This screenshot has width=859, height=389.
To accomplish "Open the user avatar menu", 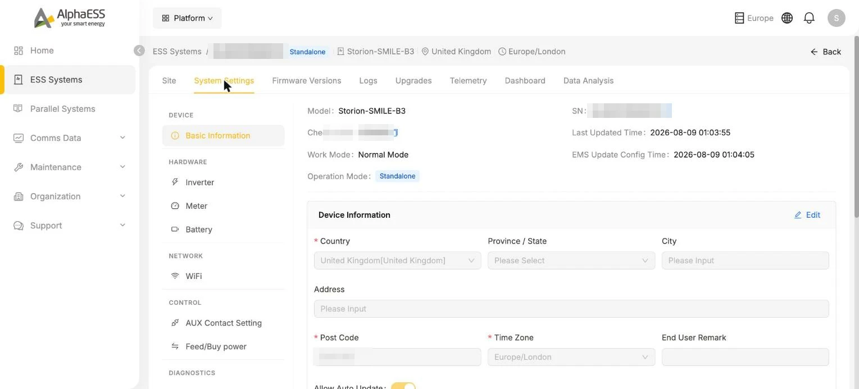I will click(x=837, y=18).
